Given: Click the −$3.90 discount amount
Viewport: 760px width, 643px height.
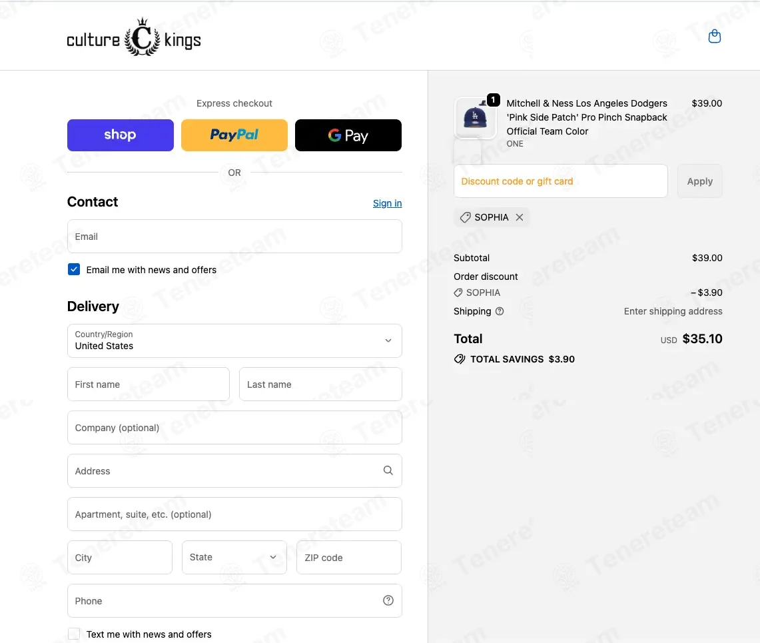Looking at the screenshot, I should tap(706, 293).
